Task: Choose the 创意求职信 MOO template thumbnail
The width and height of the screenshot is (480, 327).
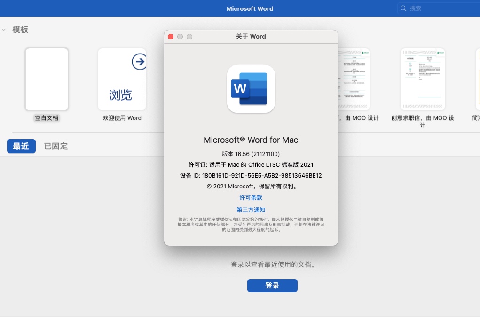Action: [422, 79]
